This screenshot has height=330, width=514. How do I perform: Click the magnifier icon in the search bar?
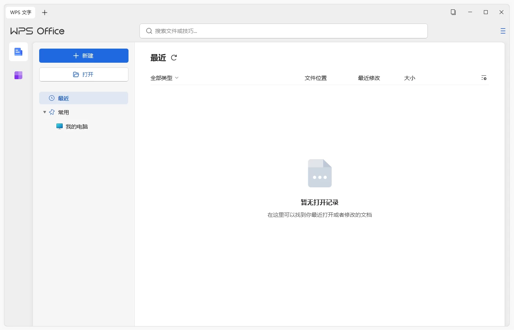[x=149, y=31]
